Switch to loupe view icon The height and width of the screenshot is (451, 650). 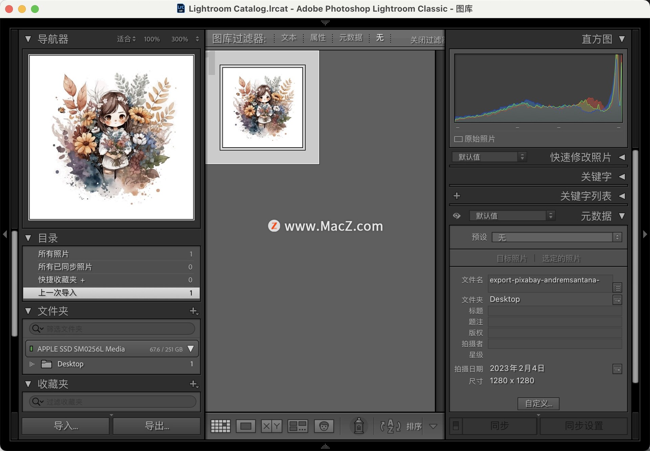tap(246, 426)
